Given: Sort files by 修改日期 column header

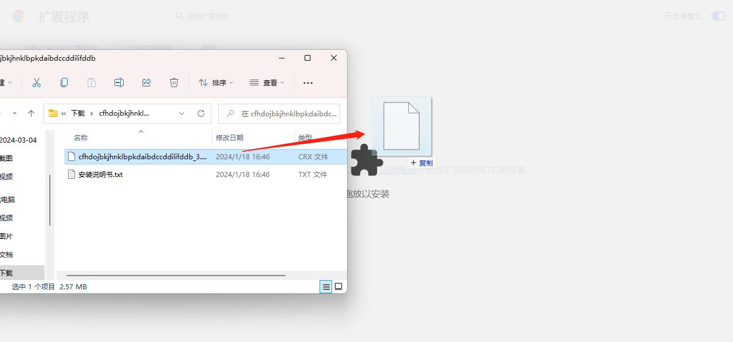Looking at the screenshot, I should click(x=230, y=137).
